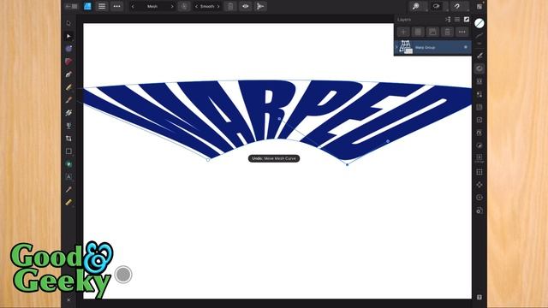
Task: Switch to previous node mode before Smooth
Action: point(196,6)
